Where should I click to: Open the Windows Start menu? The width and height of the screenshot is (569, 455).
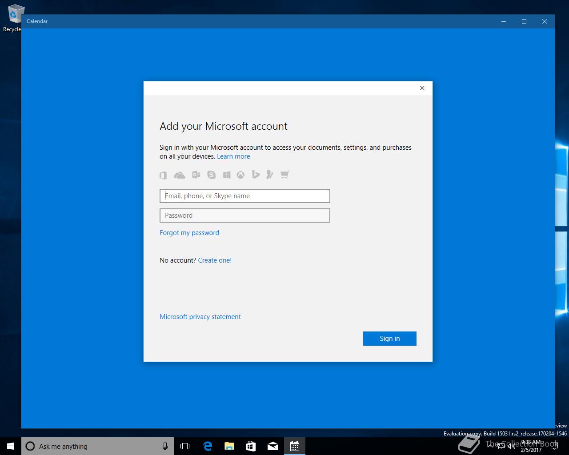click(x=11, y=446)
